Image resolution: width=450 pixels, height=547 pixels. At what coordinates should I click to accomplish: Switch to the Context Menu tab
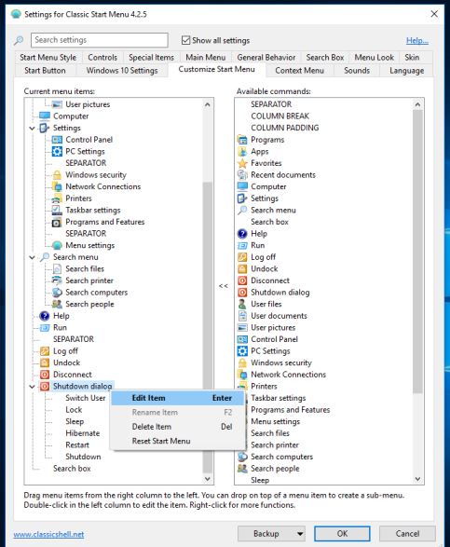300,71
